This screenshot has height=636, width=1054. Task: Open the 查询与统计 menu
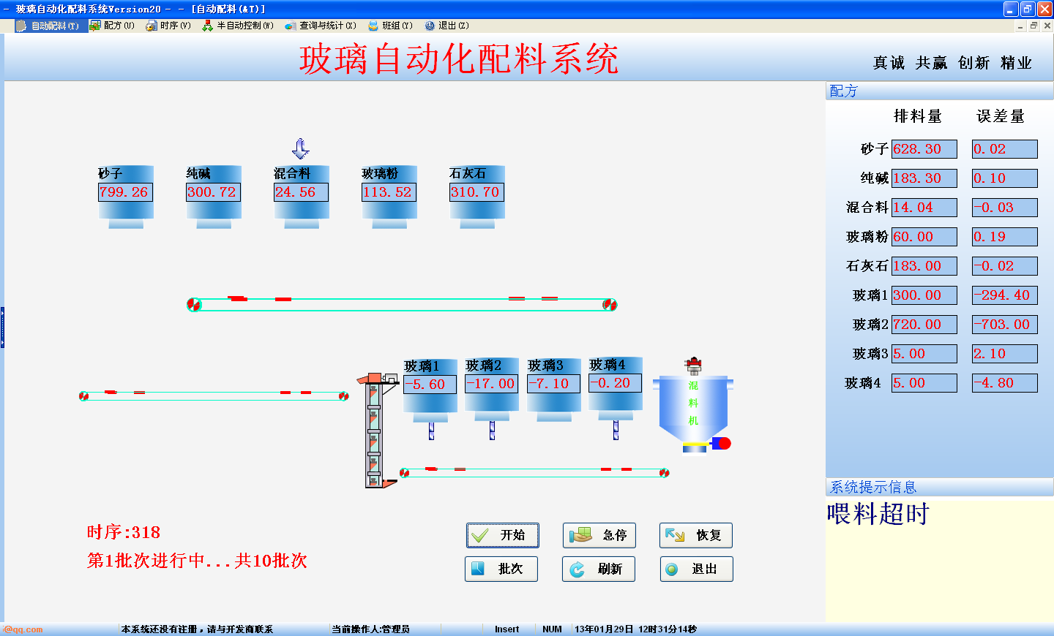[321, 26]
